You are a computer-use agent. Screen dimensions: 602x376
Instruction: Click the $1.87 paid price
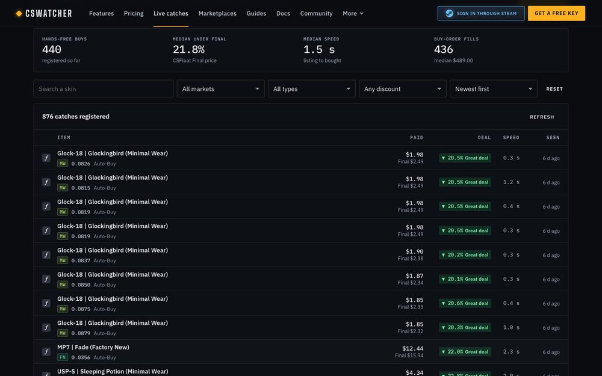(x=415, y=276)
